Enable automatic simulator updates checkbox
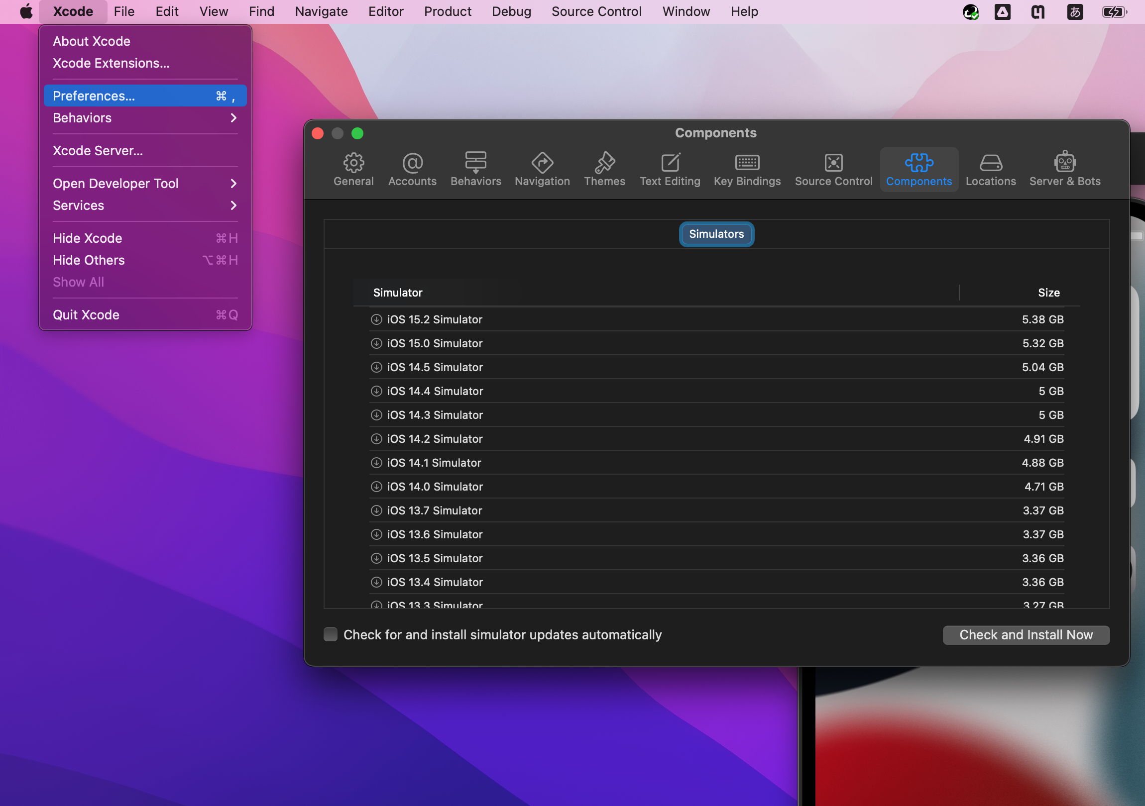Image resolution: width=1145 pixels, height=806 pixels. [330, 634]
